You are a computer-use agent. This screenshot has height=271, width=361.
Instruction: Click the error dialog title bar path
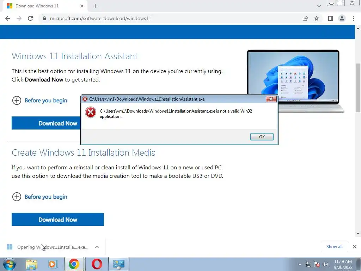tap(147, 99)
